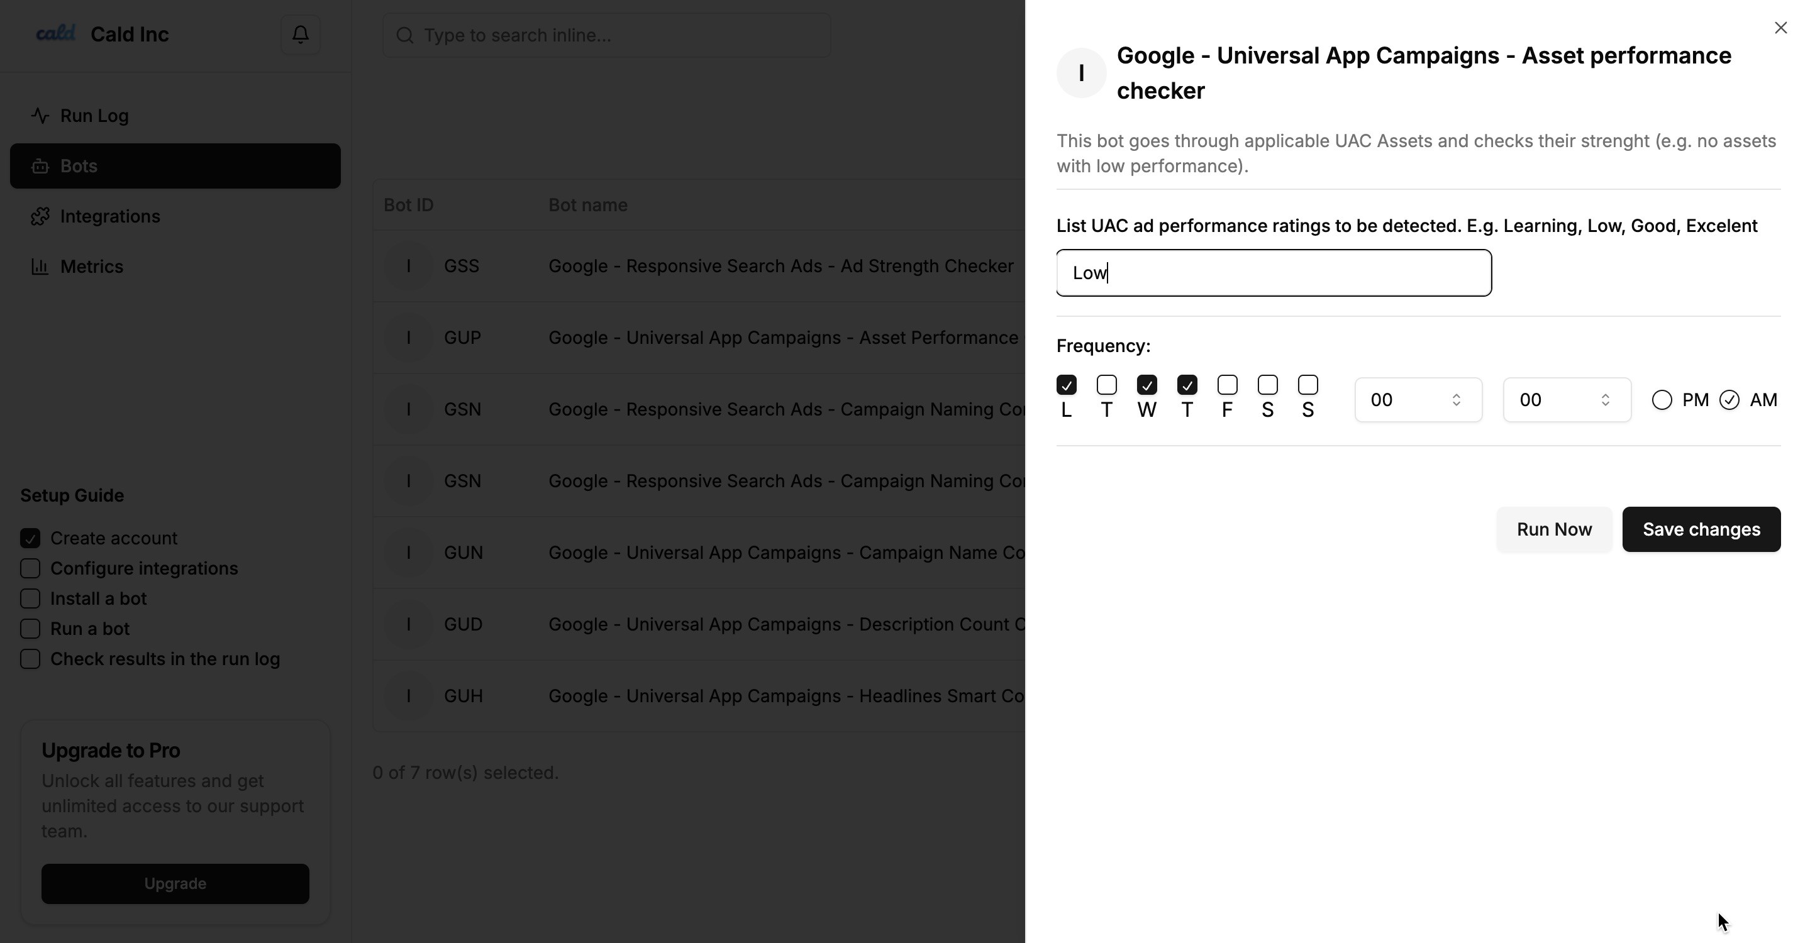Viewport: 1810px width, 943px height.
Task: Click Ad Strength Checker bot name
Action: [x=780, y=266]
